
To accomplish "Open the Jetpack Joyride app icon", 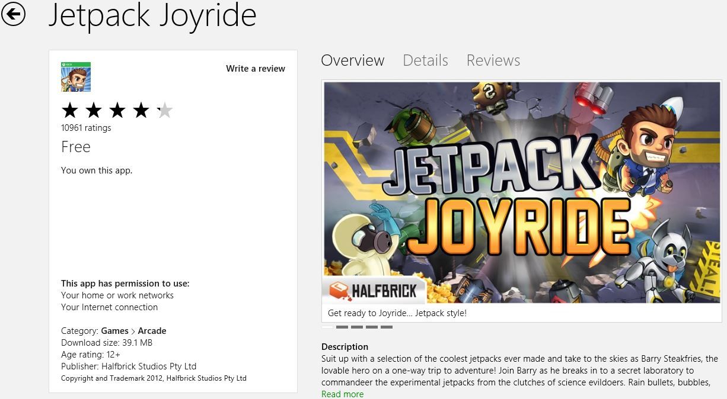I will tap(76, 77).
